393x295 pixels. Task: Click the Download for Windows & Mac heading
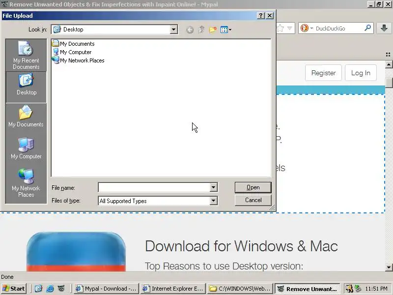(x=241, y=246)
